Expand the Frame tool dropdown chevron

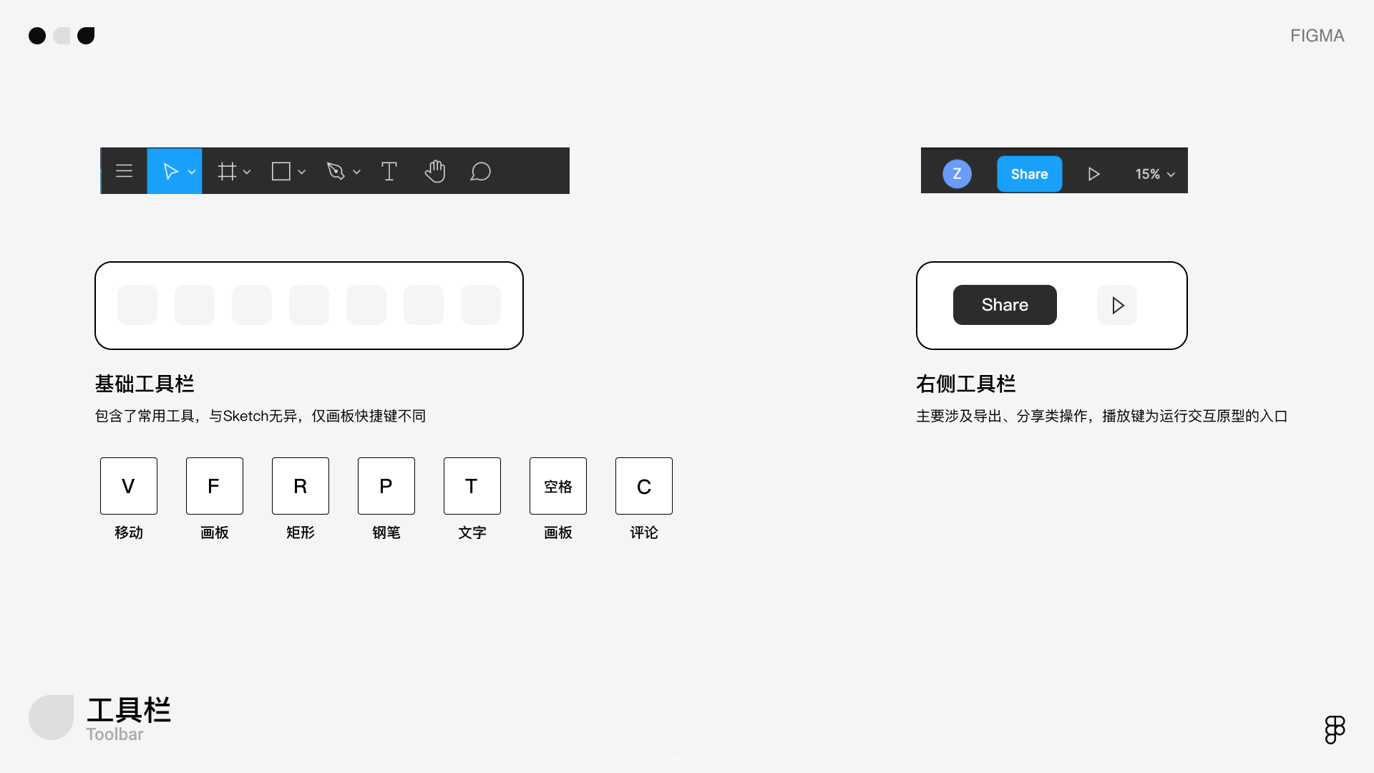point(247,172)
